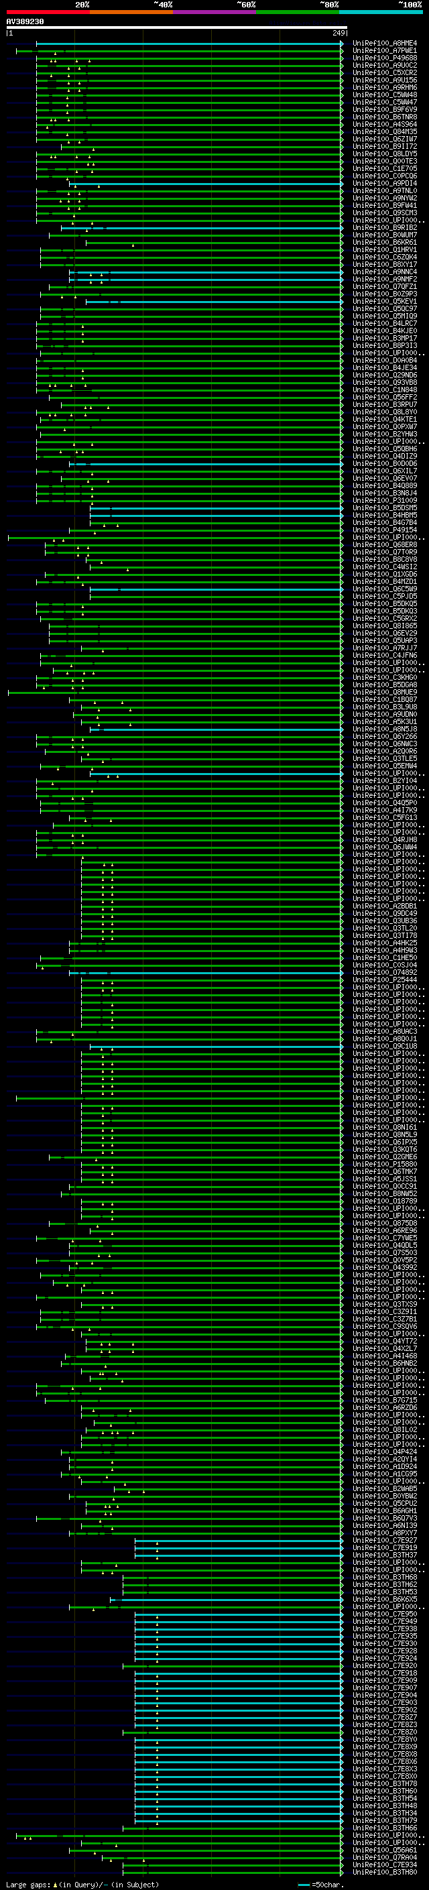
Task: Open the UniRef100_A9NNC4 hit entry
Action: click(x=385, y=272)
